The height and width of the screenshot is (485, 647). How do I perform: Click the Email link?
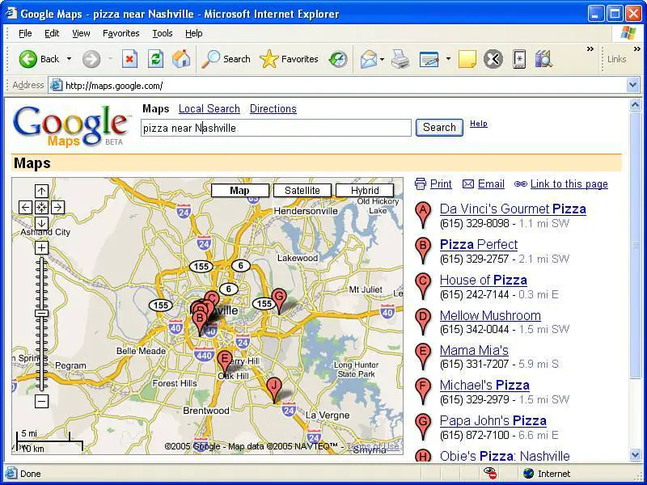pos(491,184)
